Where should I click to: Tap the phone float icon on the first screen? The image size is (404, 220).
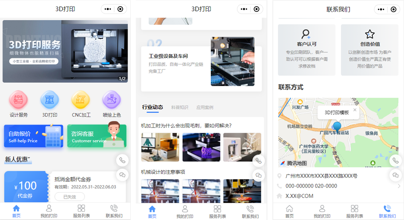(x=122, y=160)
